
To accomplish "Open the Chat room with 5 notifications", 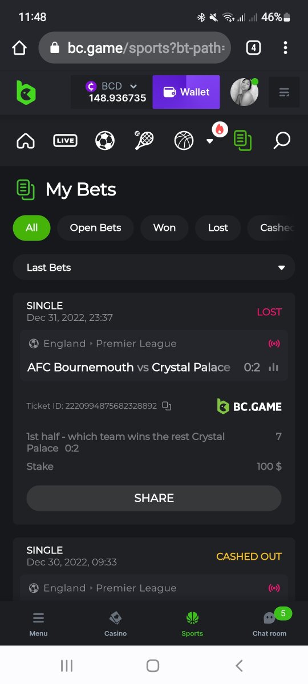I will 270,624.
